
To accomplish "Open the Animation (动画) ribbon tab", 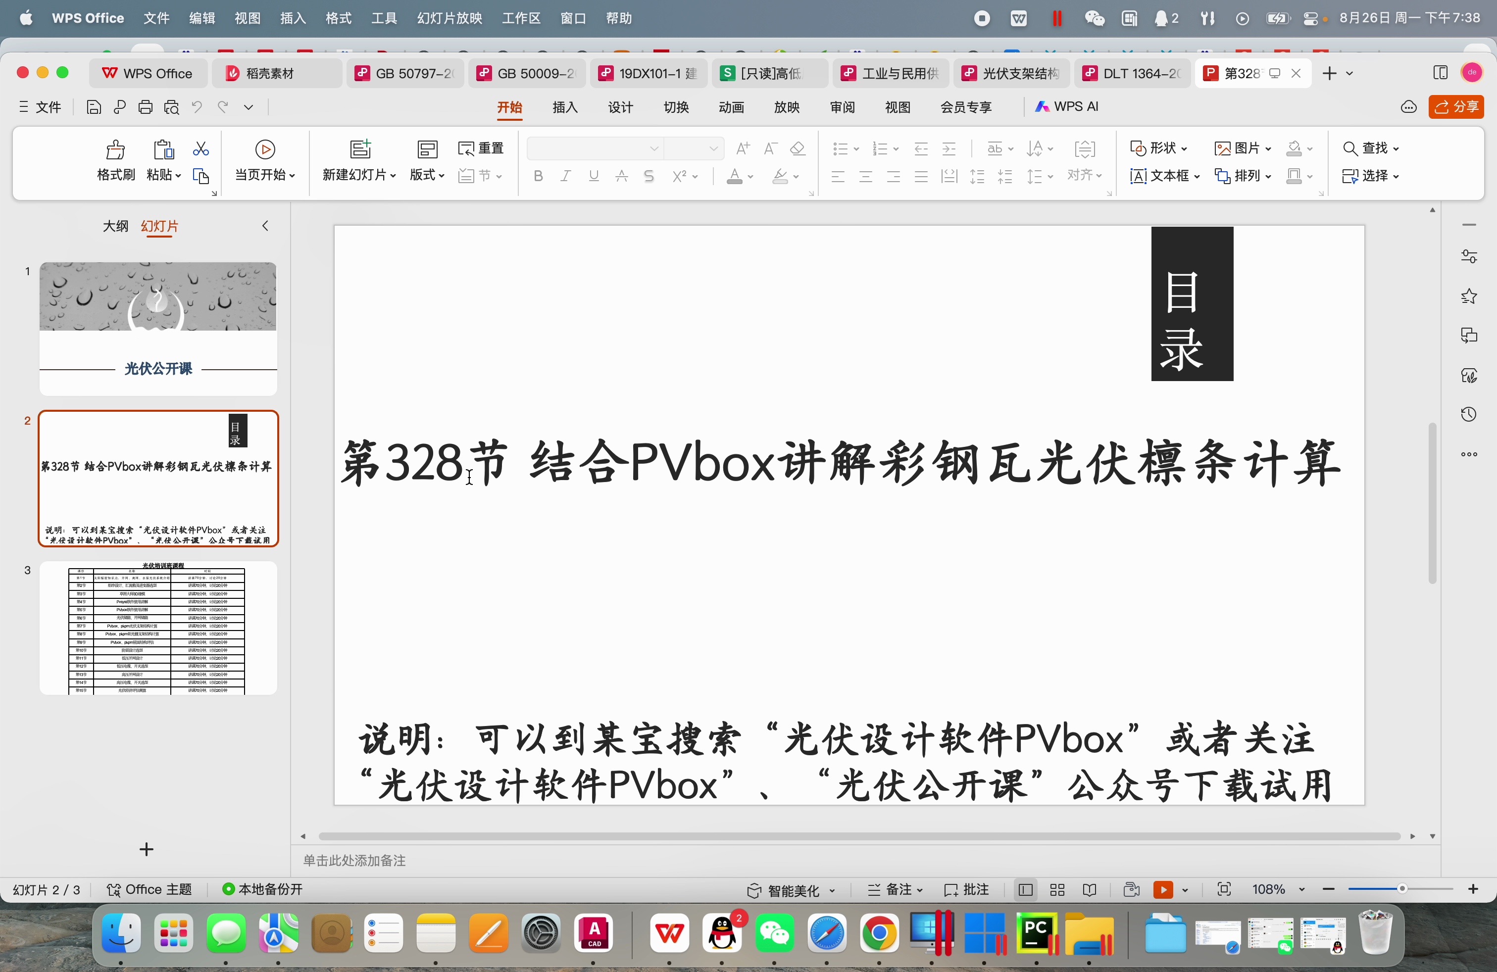I will pyautogui.click(x=732, y=107).
